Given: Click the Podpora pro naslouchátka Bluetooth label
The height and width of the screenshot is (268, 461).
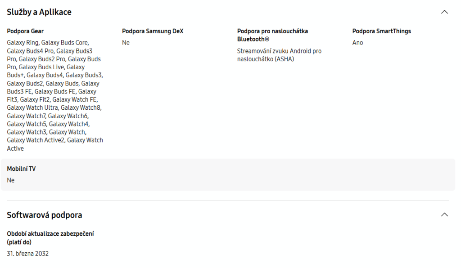Looking at the screenshot, I should [x=272, y=35].
